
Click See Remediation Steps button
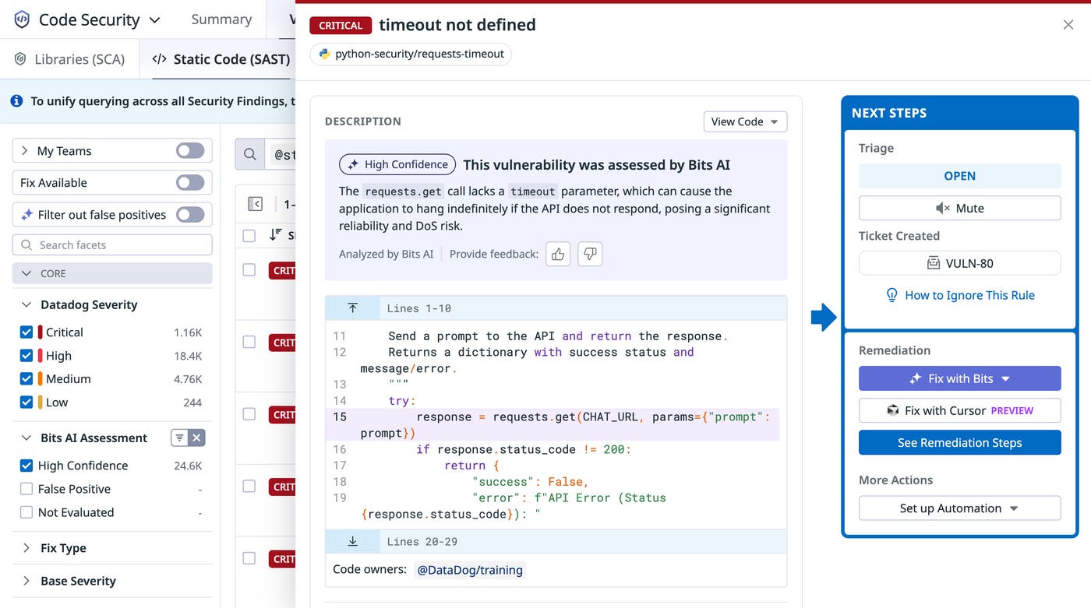[960, 442]
